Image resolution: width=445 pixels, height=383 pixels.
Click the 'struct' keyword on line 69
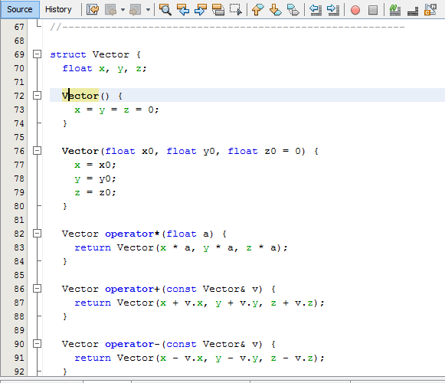coord(68,54)
